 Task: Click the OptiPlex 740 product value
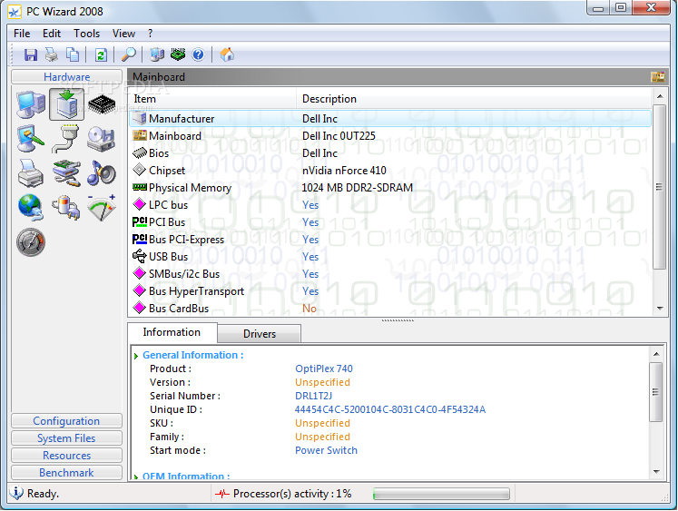pyautogui.click(x=324, y=369)
